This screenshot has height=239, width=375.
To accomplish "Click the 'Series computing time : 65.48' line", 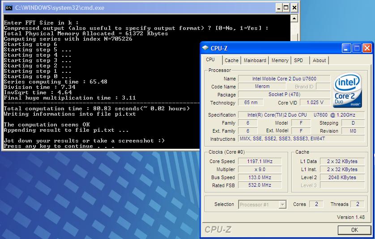I will (x=55, y=82).
